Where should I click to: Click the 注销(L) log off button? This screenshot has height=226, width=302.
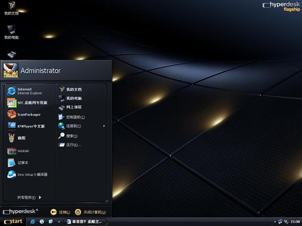point(60,212)
